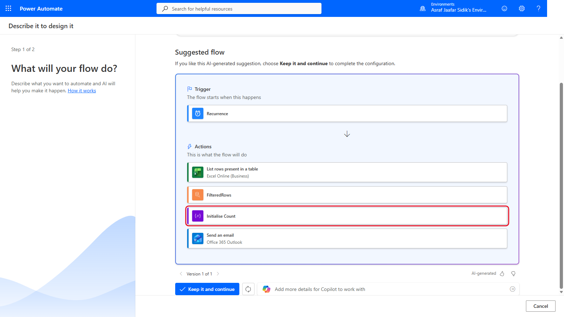564x317 pixels.
Task: Click the Copilot logo icon
Action: tap(266, 289)
